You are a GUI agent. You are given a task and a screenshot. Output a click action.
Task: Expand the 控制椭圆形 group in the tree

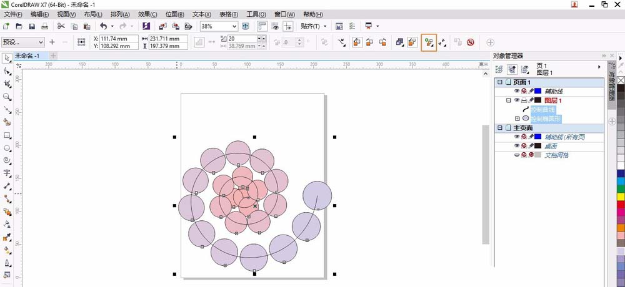tap(517, 118)
